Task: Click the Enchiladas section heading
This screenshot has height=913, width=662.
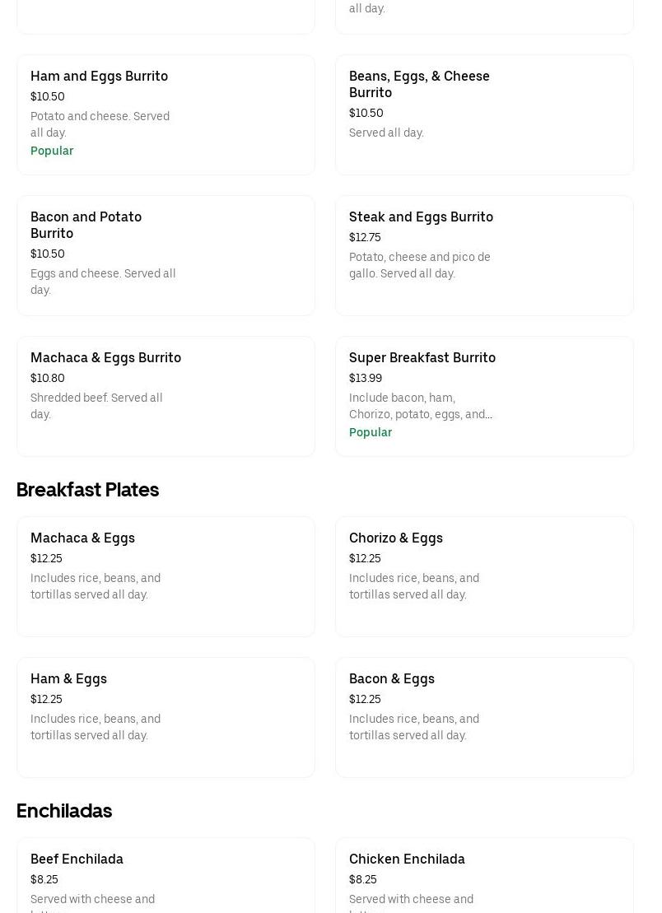Action: [x=64, y=811]
